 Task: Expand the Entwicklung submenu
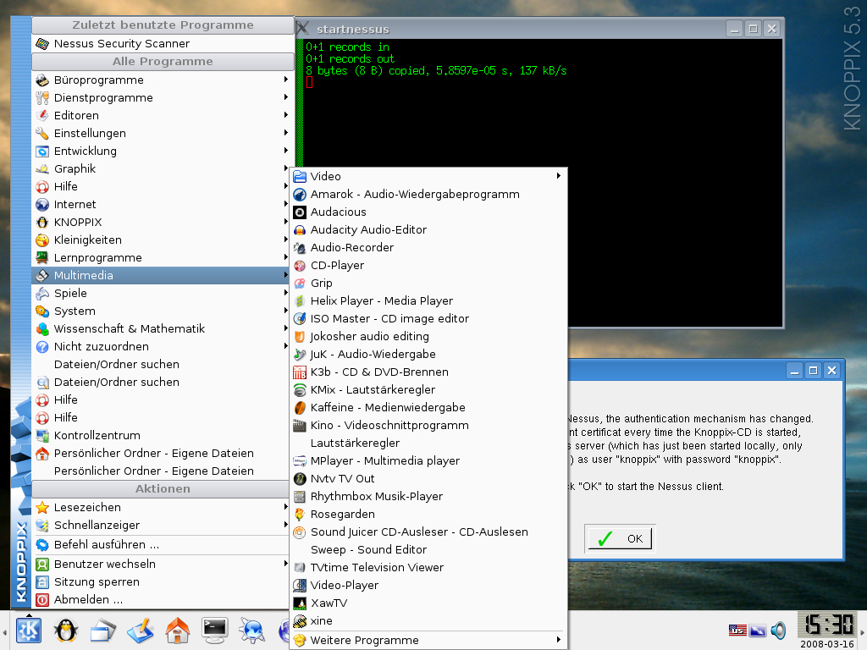(163, 151)
